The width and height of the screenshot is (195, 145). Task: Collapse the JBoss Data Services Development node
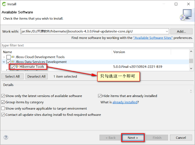point(4,62)
